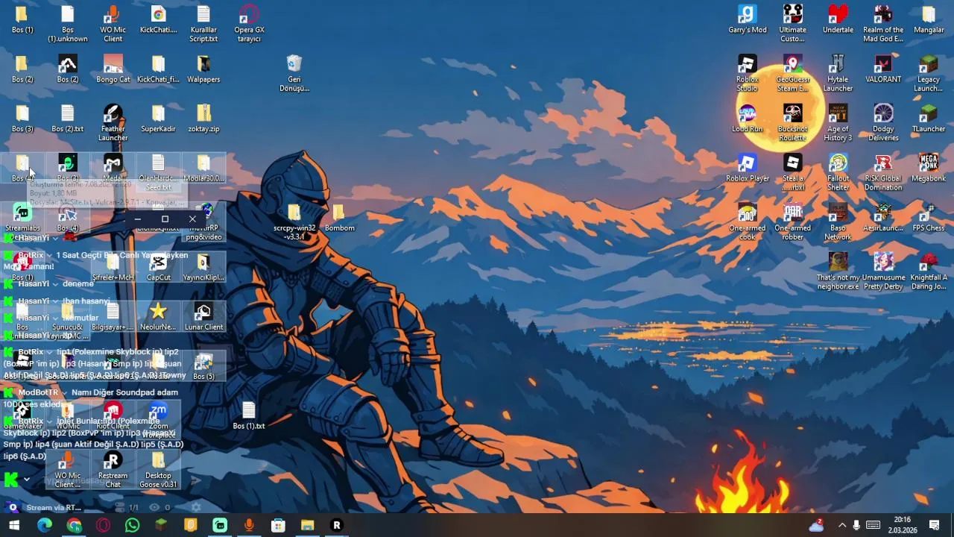Open the Windows Start menu

[14, 525]
